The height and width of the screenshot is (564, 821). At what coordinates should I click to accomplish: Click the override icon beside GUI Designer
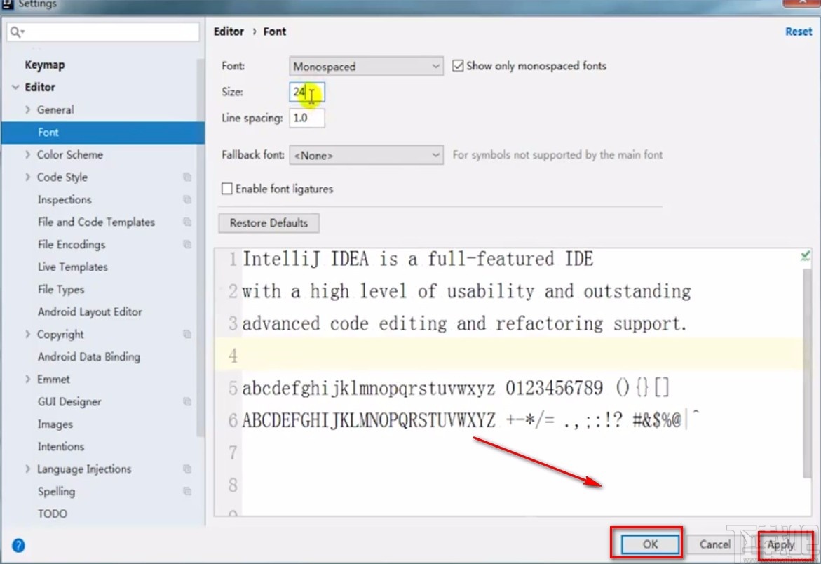point(187,402)
